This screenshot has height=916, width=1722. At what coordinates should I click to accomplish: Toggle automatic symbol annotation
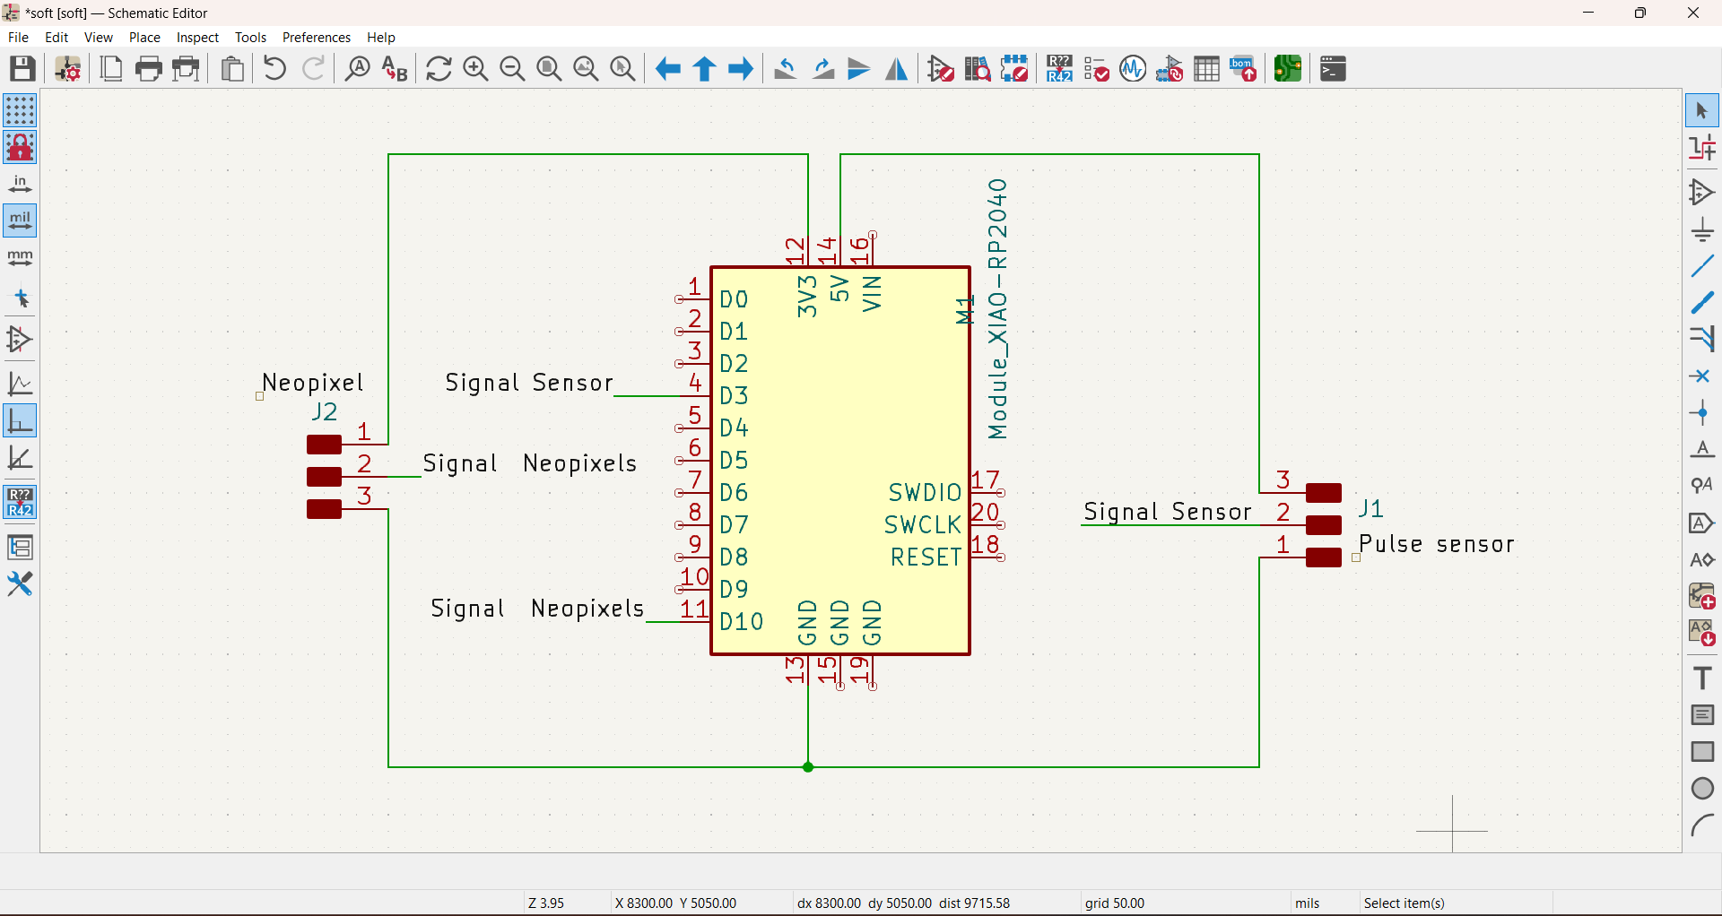[x=20, y=503]
